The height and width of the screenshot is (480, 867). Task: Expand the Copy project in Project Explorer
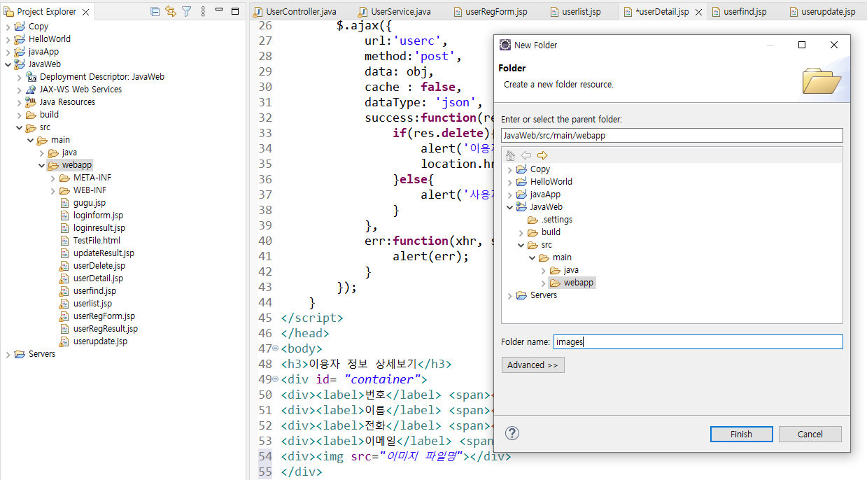[8, 27]
